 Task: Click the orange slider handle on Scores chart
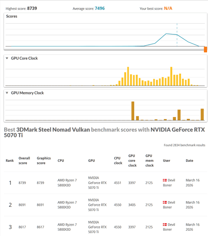[205, 49]
